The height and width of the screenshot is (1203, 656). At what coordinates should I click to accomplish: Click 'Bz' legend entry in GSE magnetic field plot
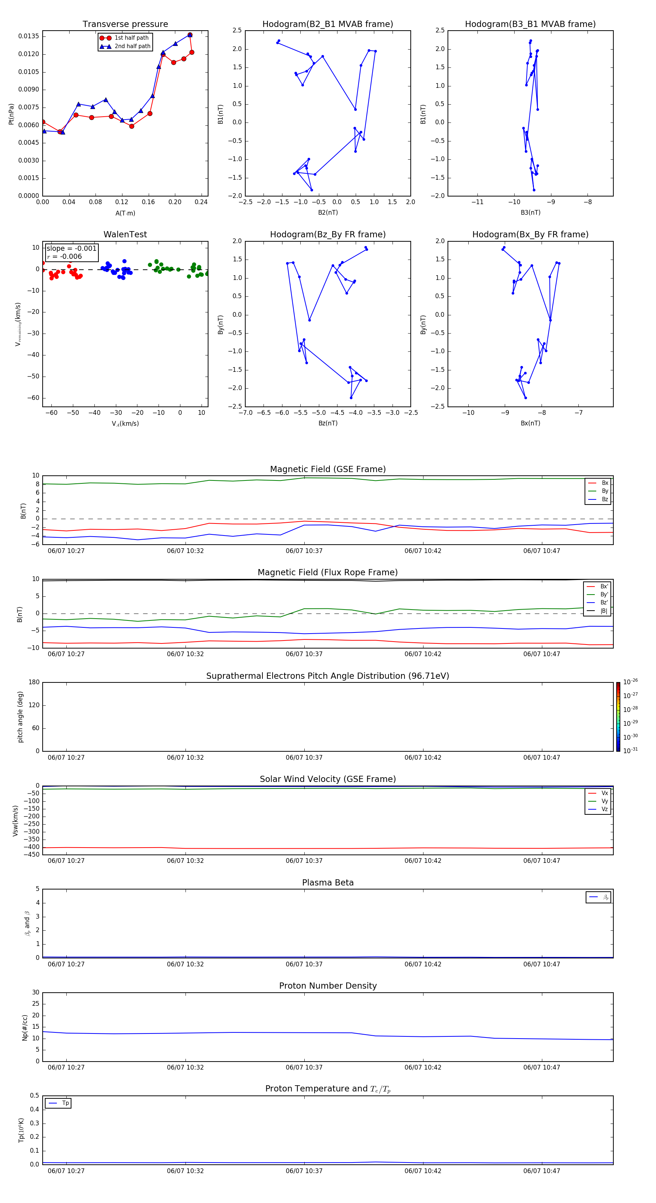coord(598,499)
